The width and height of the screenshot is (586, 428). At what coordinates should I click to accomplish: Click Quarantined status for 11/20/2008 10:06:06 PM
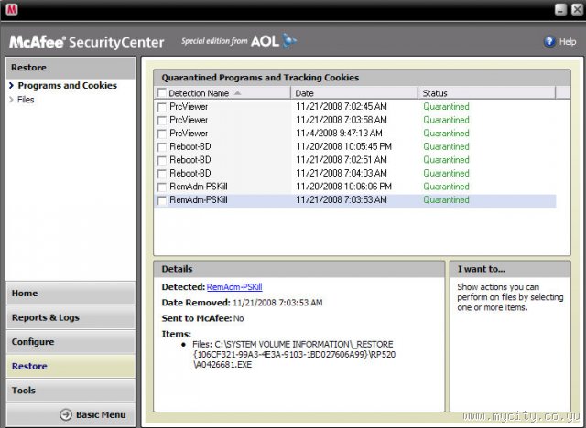pos(446,187)
